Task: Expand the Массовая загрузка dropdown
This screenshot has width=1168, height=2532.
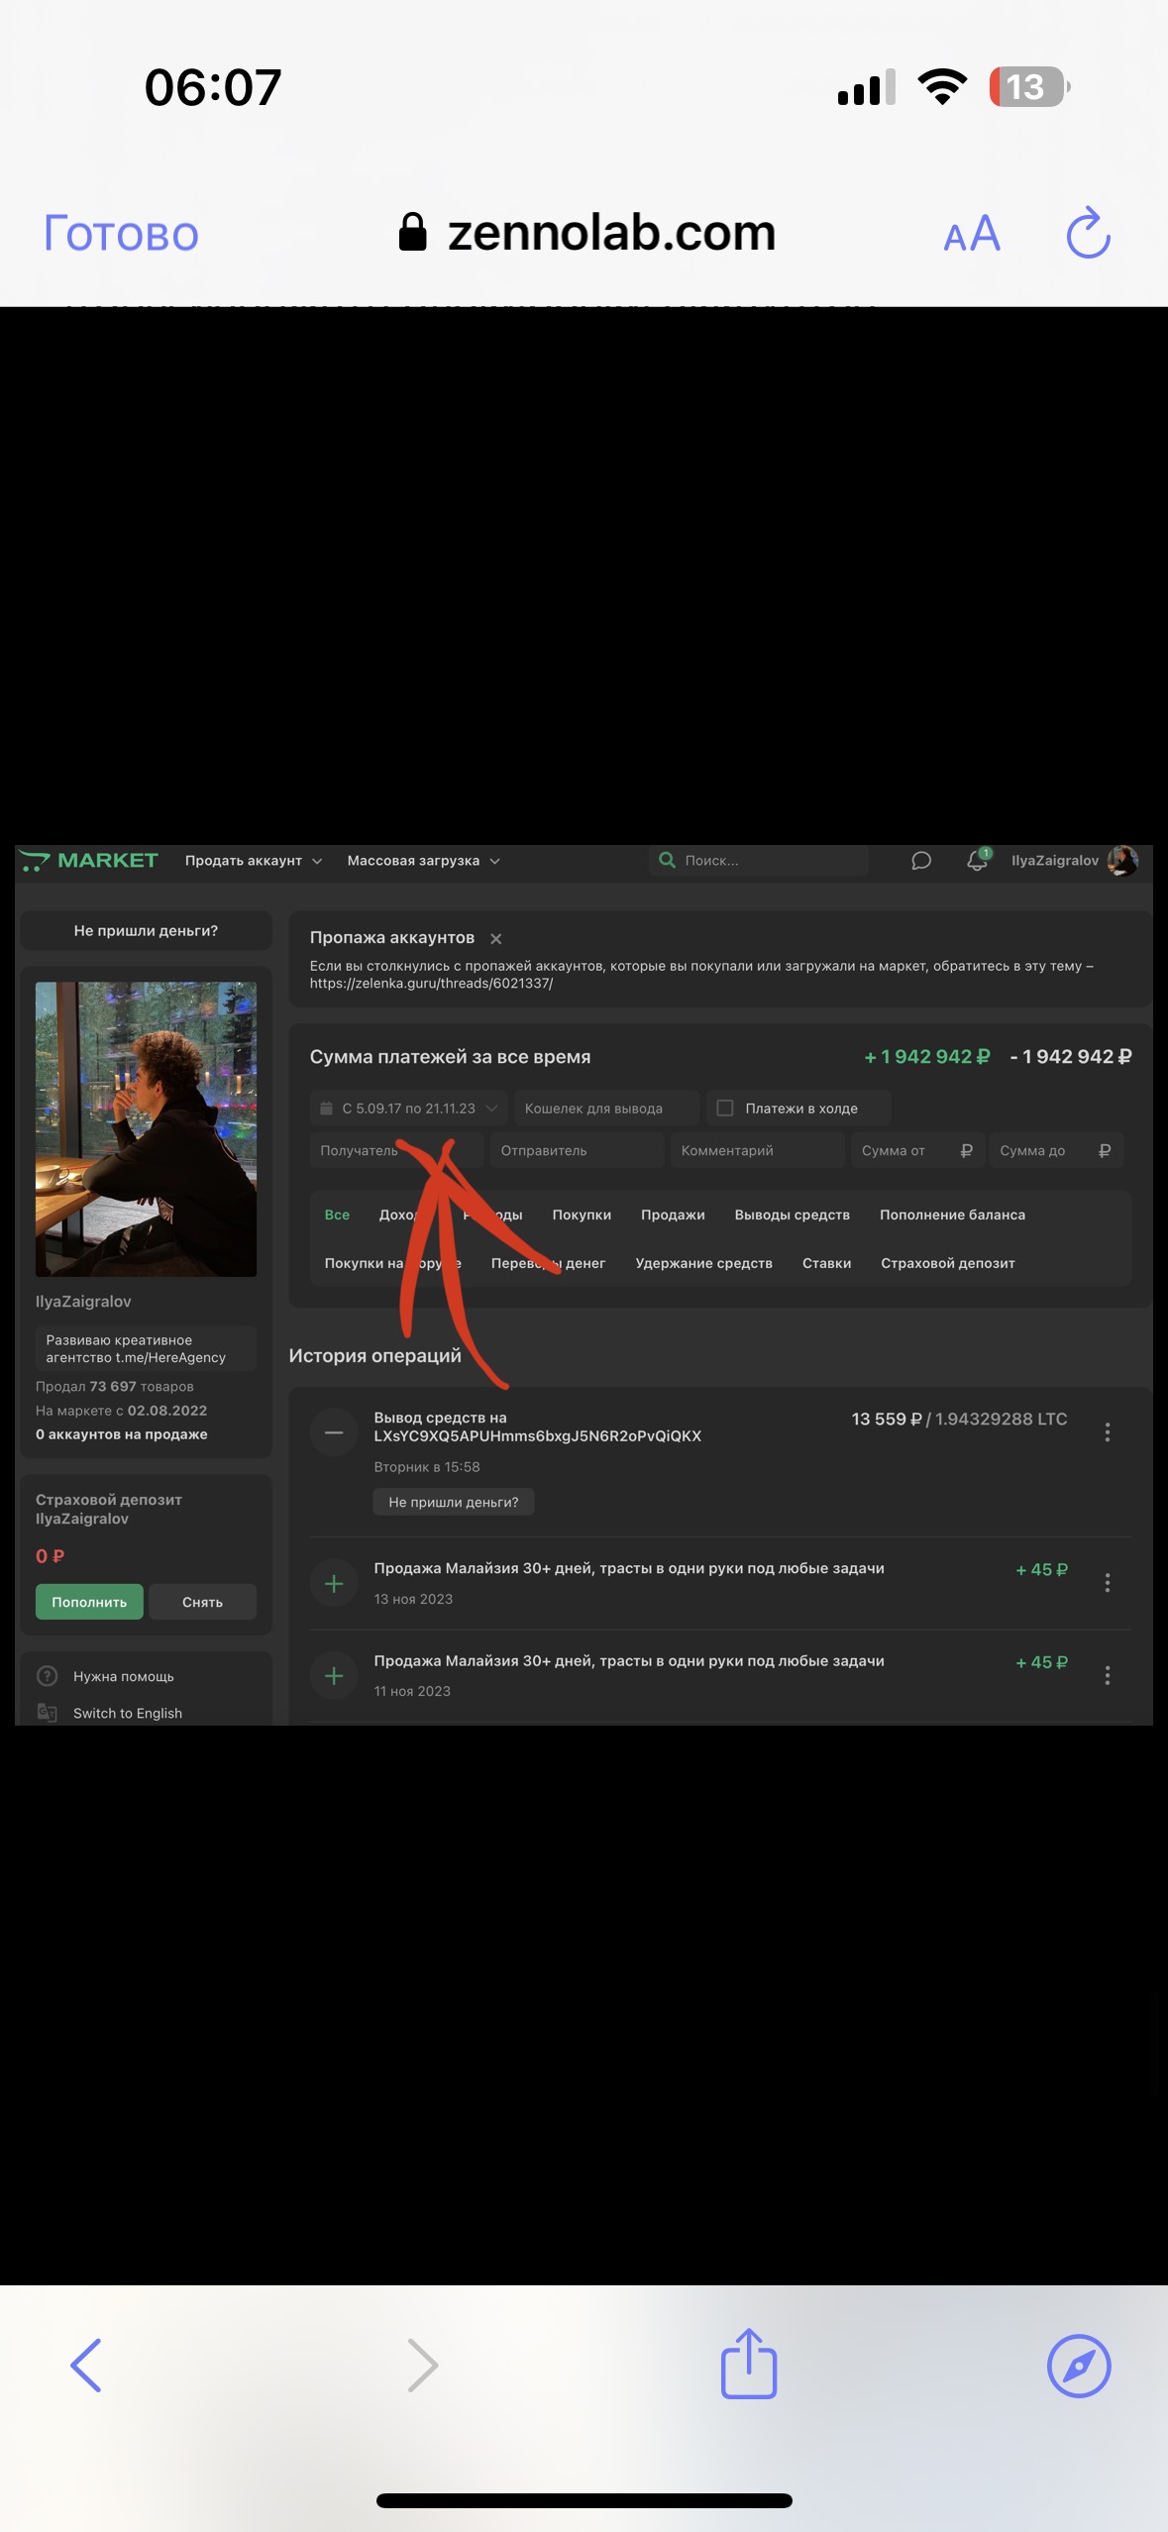Action: (424, 861)
